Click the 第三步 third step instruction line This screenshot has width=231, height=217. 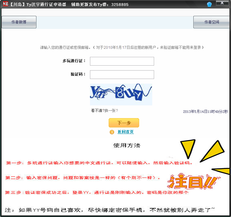pos(97,192)
